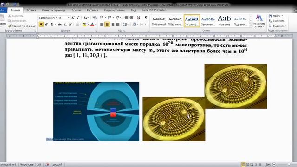Click Replace (Заменить) button
Image resolution: width=297 pixels, height=167 pixels.
(x=277, y=21)
